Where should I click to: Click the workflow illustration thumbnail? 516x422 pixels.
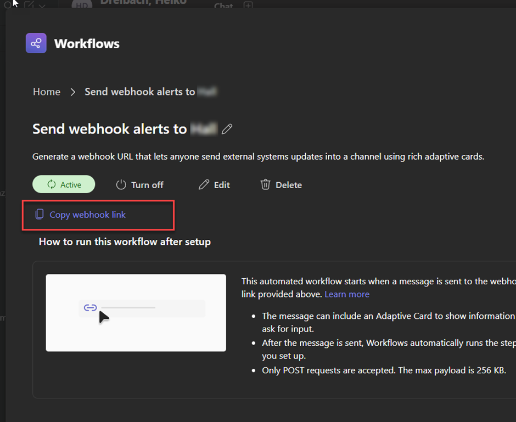pyautogui.click(x=136, y=312)
